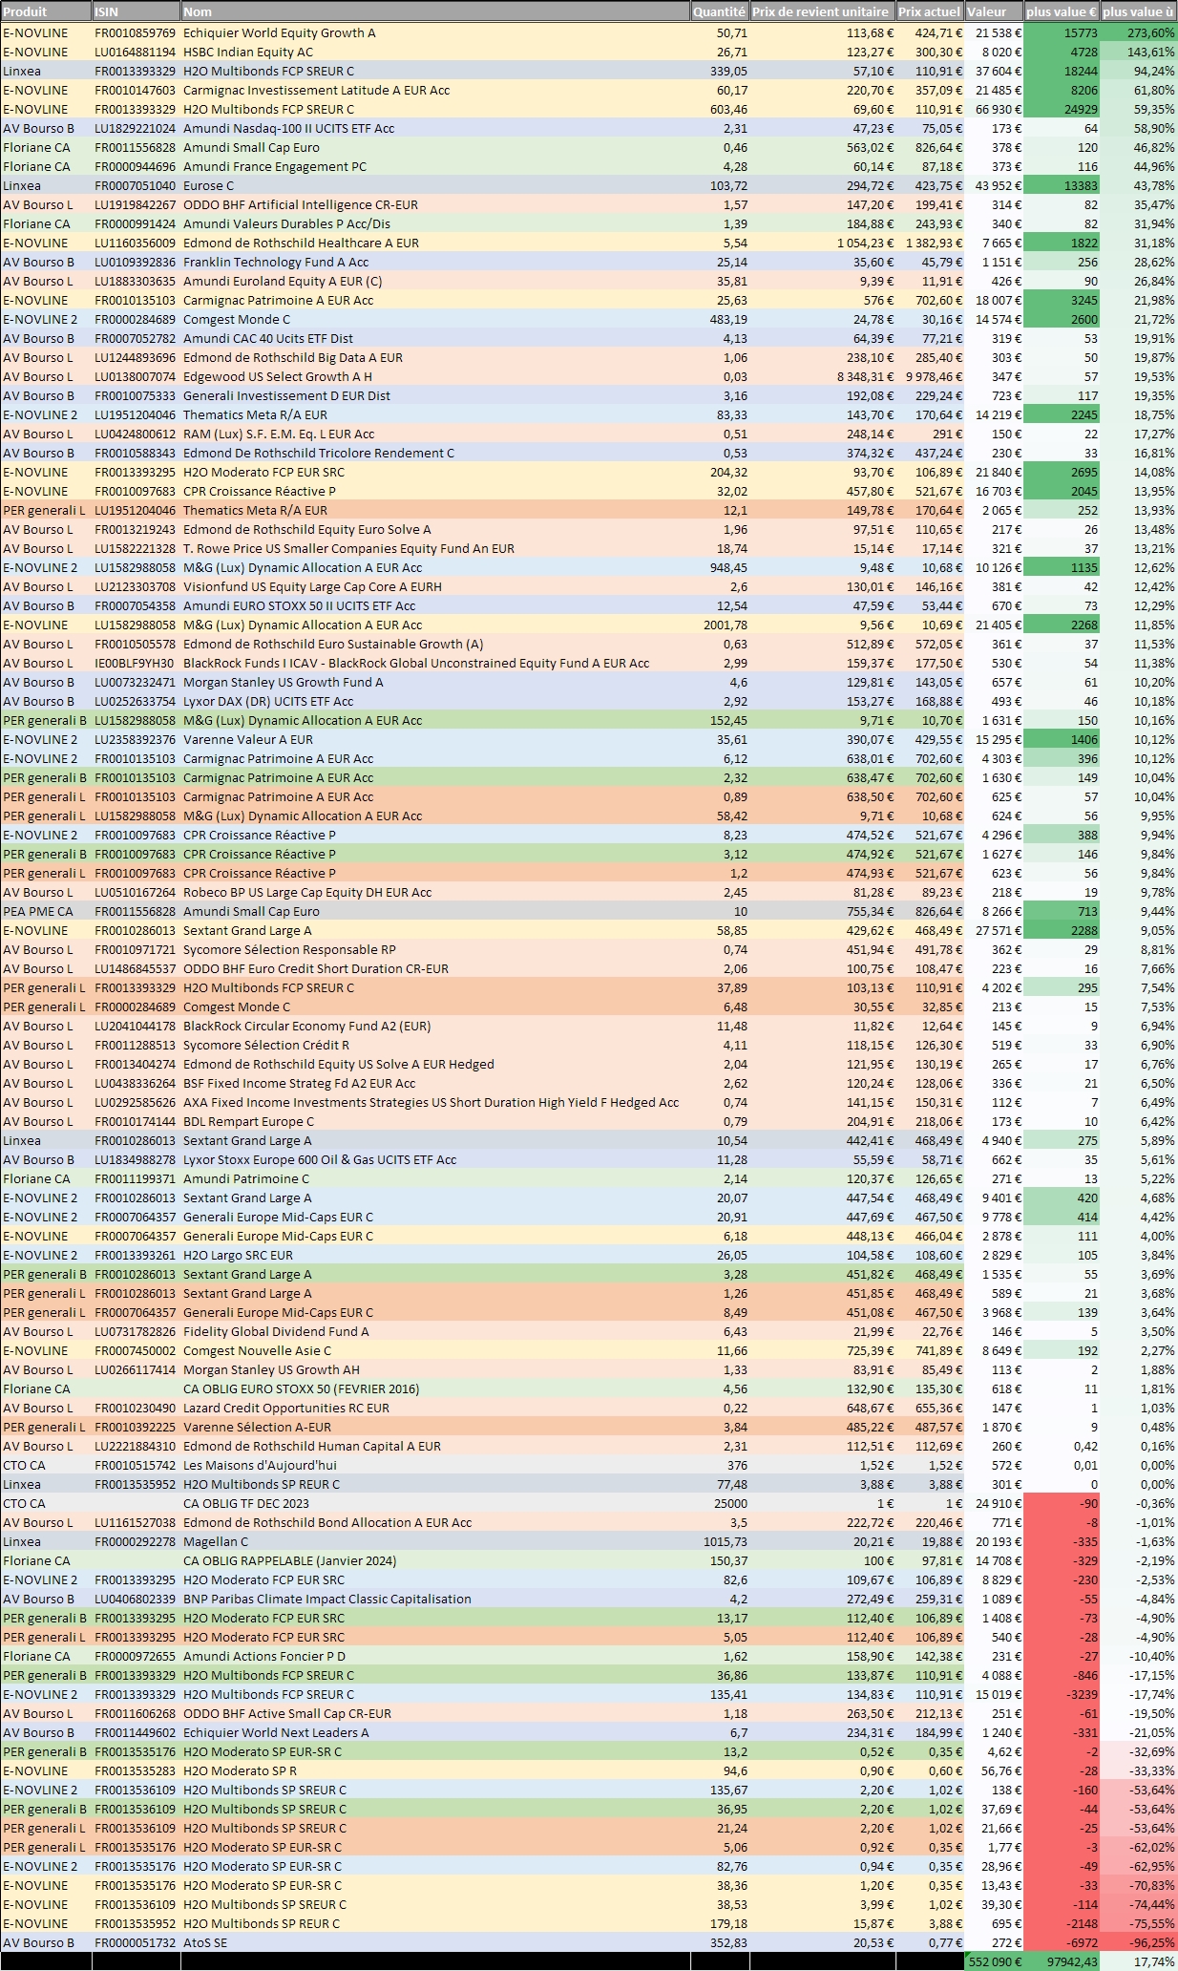Screen dimensions: 1178x1971
Task: Select the CA OBLIG TF DEC 2023 cell
Action: click(435, 1503)
